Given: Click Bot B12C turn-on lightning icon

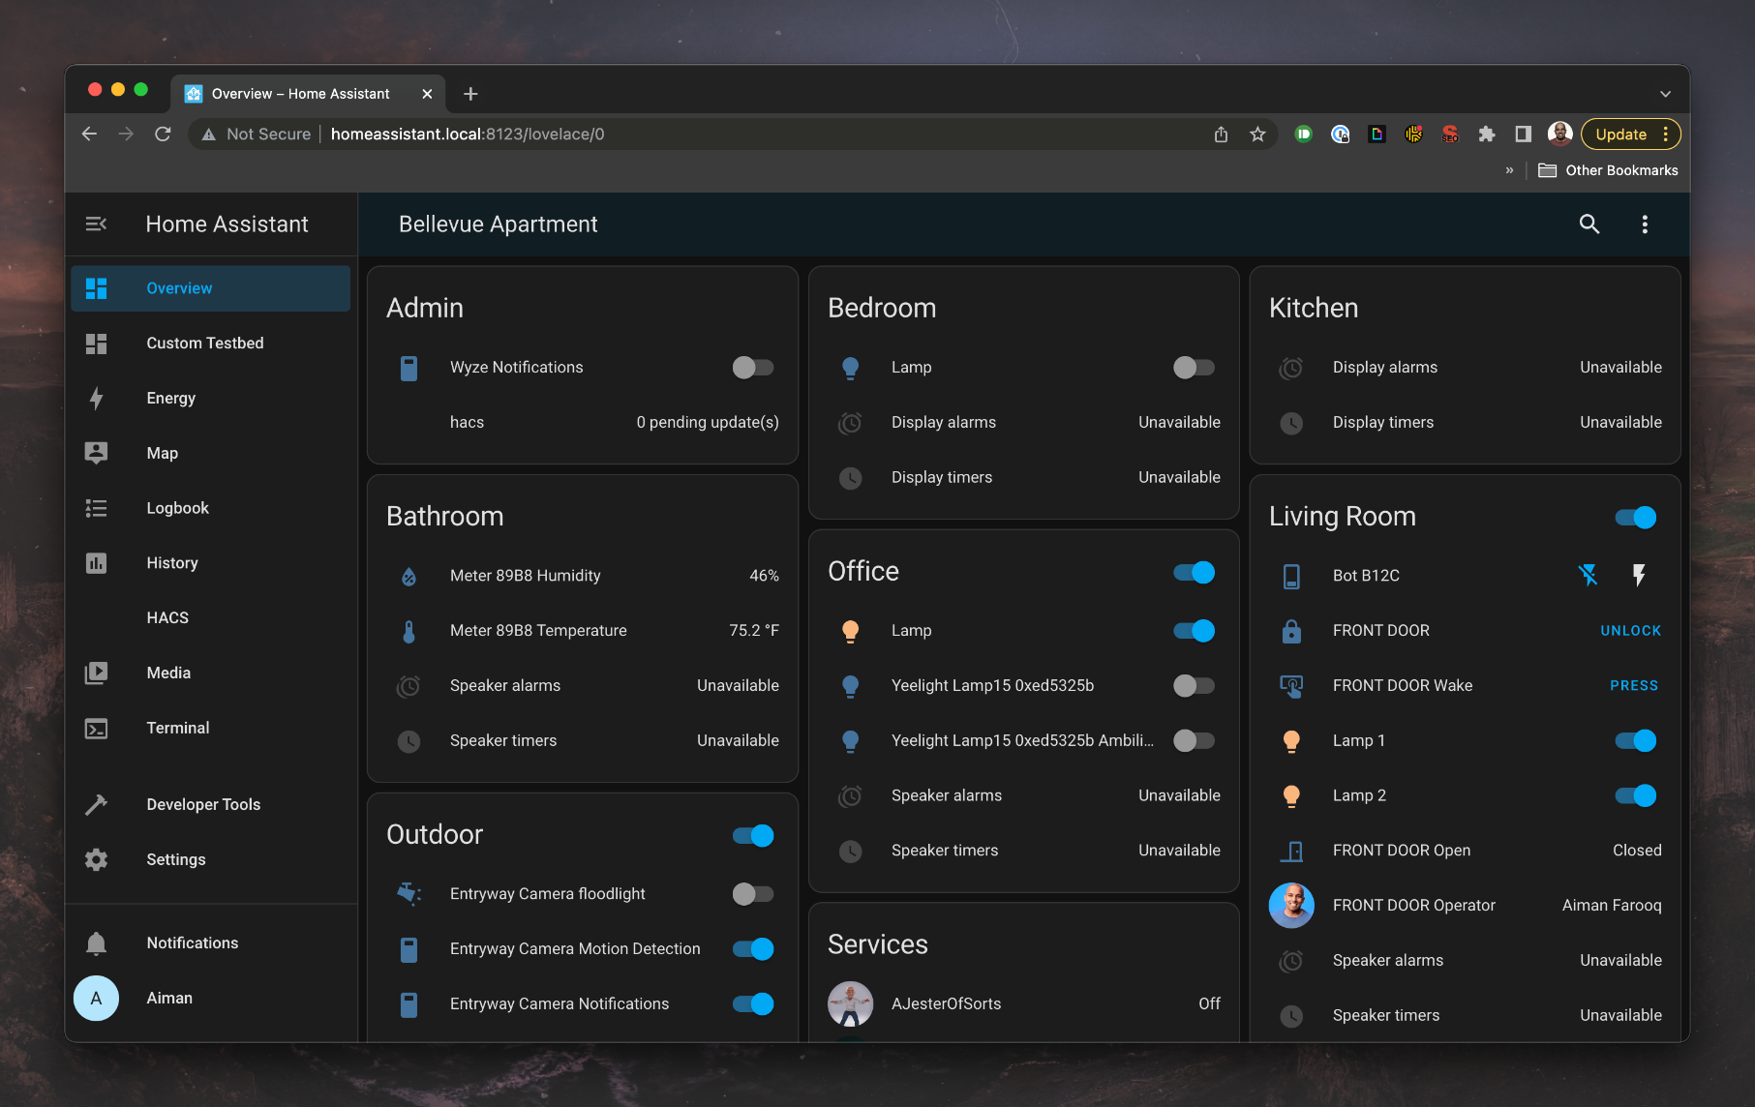Looking at the screenshot, I should point(1638,576).
